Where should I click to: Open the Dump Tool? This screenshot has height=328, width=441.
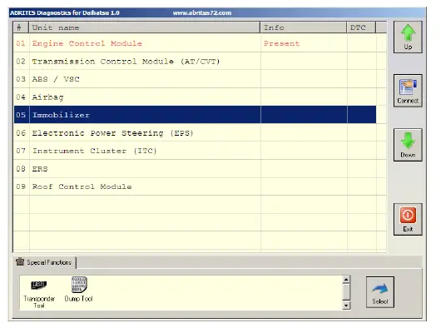click(79, 290)
